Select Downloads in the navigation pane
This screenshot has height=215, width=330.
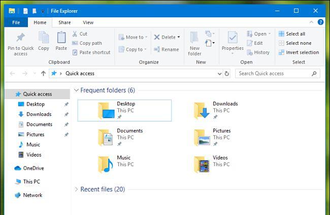click(x=39, y=114)
